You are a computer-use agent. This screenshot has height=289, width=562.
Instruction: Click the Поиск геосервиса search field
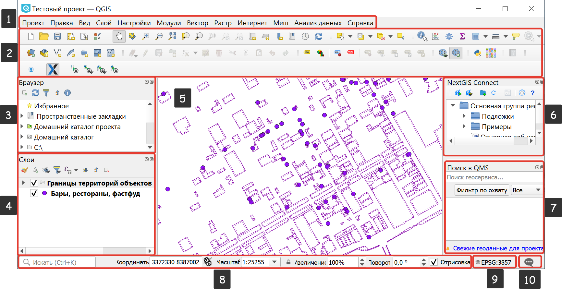[494, 177]
